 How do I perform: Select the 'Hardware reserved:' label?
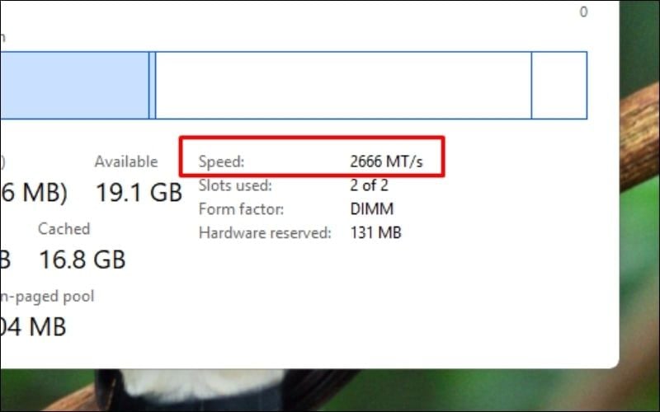(x=265, y=233)
